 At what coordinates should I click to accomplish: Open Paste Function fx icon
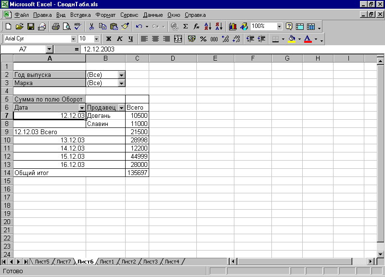pyautogui.click(x=196, y=26)
